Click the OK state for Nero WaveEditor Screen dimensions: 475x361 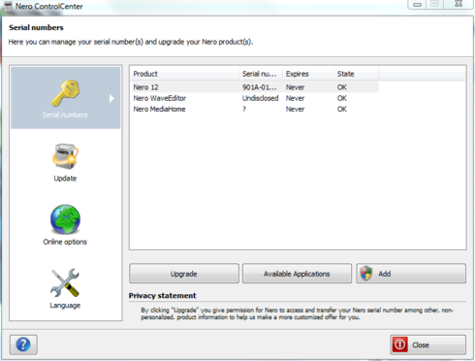tap(342, 98)
